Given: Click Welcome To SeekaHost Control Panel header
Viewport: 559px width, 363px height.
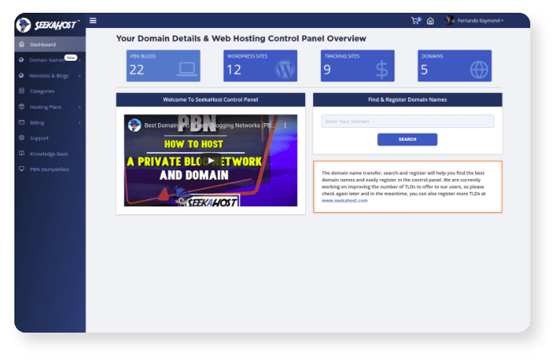Looking at the screenshot, I should point(211,100).
